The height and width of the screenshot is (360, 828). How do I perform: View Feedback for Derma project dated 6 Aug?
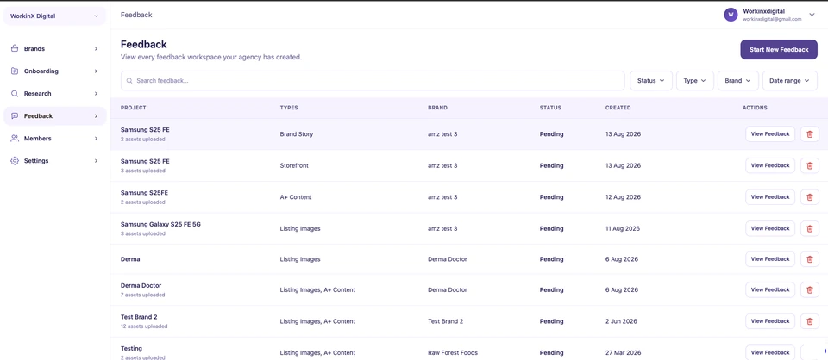point(770,259)
